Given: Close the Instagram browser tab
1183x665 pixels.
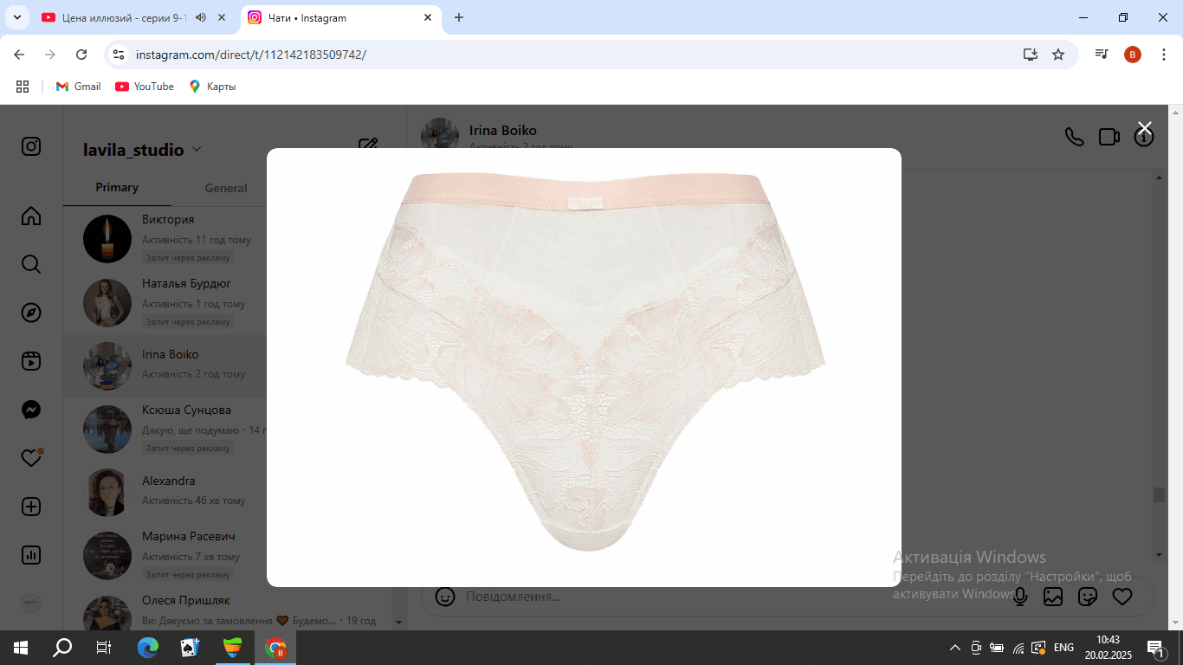Looking at the screenshot, I should point(428,17).
